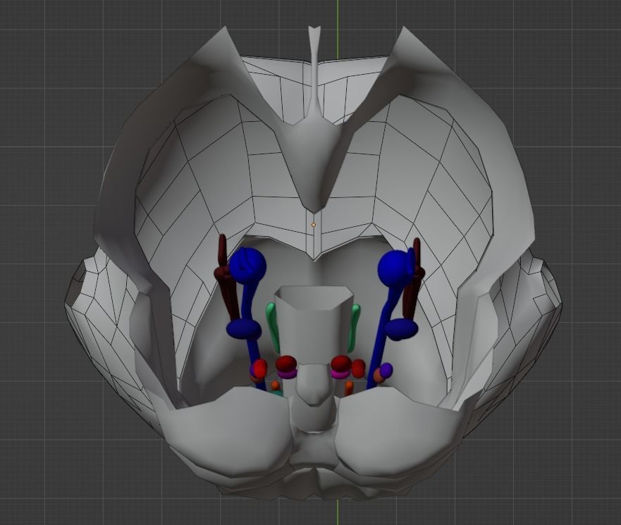The height and width of the screenshot is (525, 621).
Task: Select the lower right blue ellipsoid
Action: (401, 329)
